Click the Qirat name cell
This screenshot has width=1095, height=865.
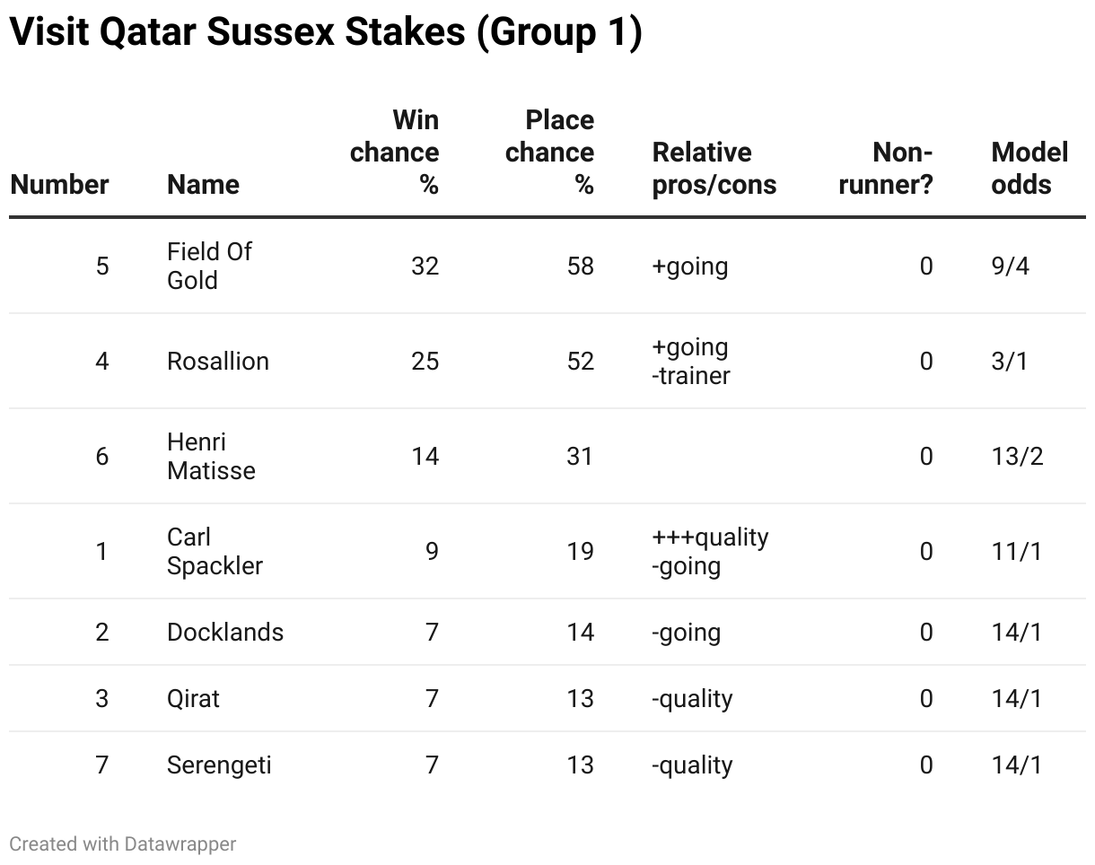click(x=193, y=698)
